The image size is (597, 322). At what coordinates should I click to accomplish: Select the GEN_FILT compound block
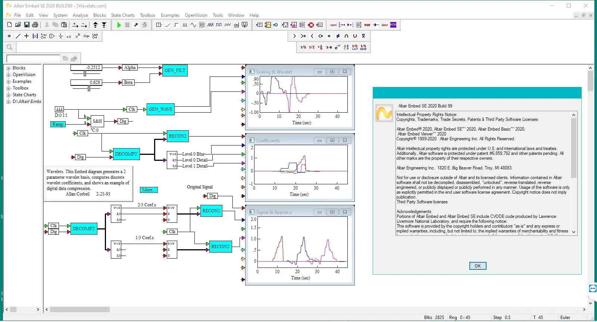click(x=175, y=71)
